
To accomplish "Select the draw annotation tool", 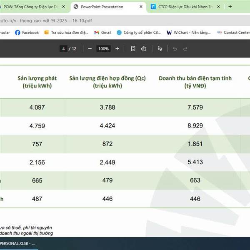I will [x=160, y=49].
